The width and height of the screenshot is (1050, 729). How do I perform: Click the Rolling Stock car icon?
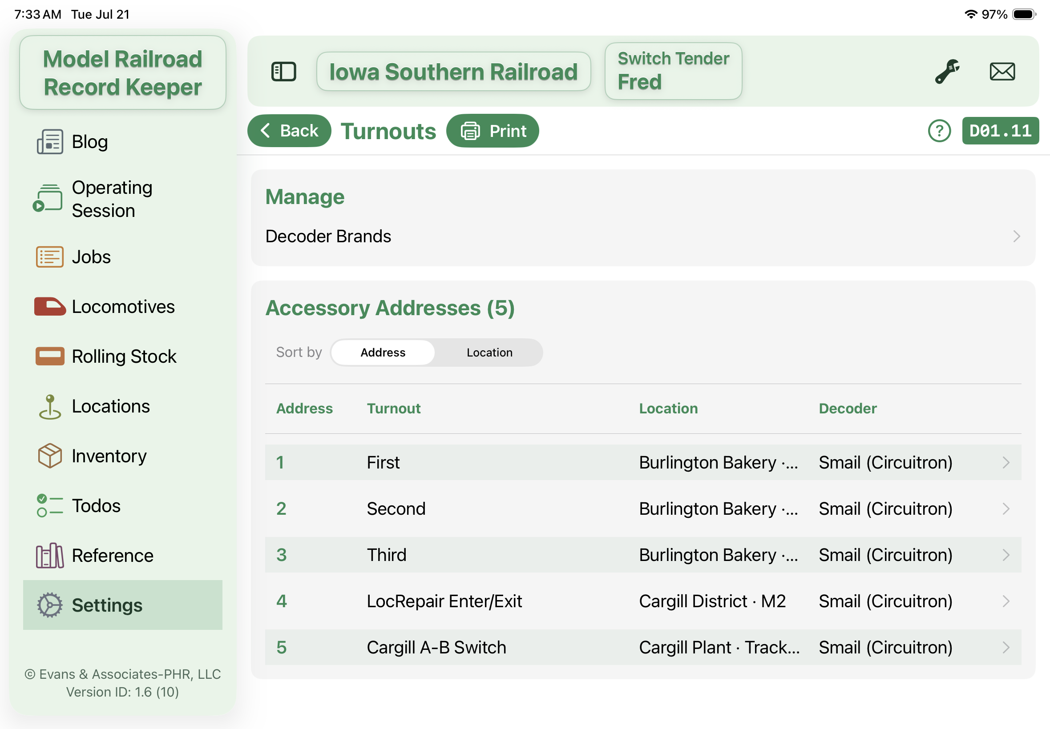coord(49,356)
